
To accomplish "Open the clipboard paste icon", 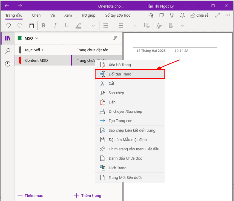I will [31, 26].
